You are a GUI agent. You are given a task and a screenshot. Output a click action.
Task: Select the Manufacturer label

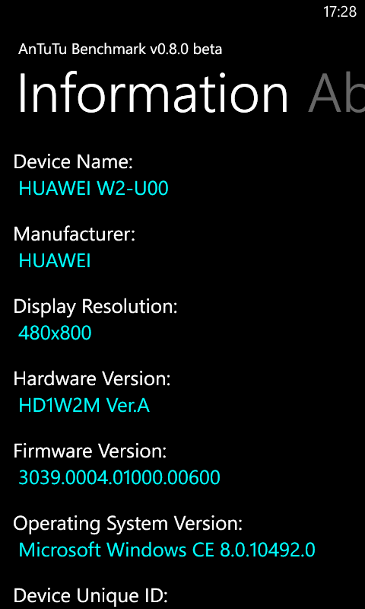pos(75,234)
